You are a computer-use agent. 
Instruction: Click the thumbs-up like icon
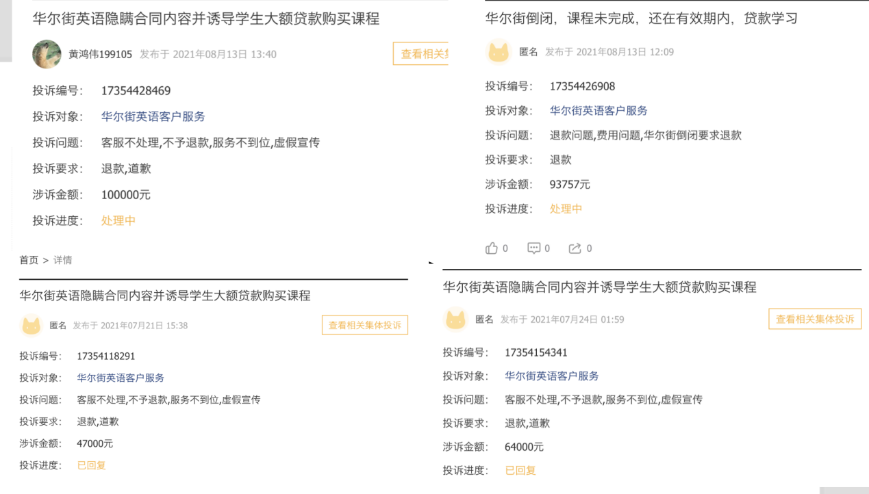tap(492, 248)
